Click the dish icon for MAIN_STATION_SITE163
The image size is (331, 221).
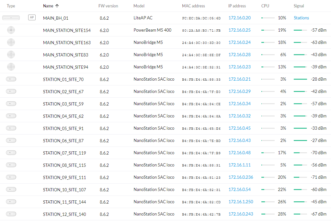click(11, 42)
